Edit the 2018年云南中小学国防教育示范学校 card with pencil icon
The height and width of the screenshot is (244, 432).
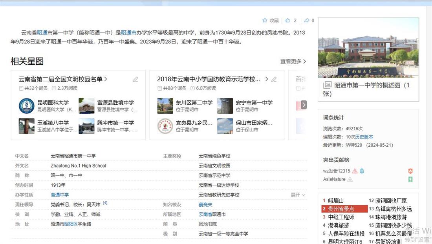(x=274, y=80)
